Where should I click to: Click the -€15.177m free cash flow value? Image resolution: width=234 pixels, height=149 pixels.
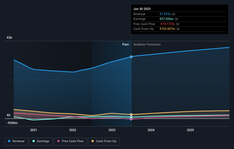coord(167,24)
